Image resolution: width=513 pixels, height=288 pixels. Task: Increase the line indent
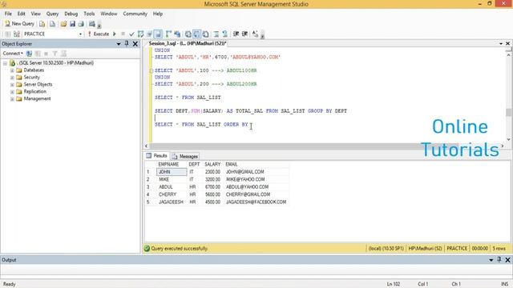pos(244,34)
